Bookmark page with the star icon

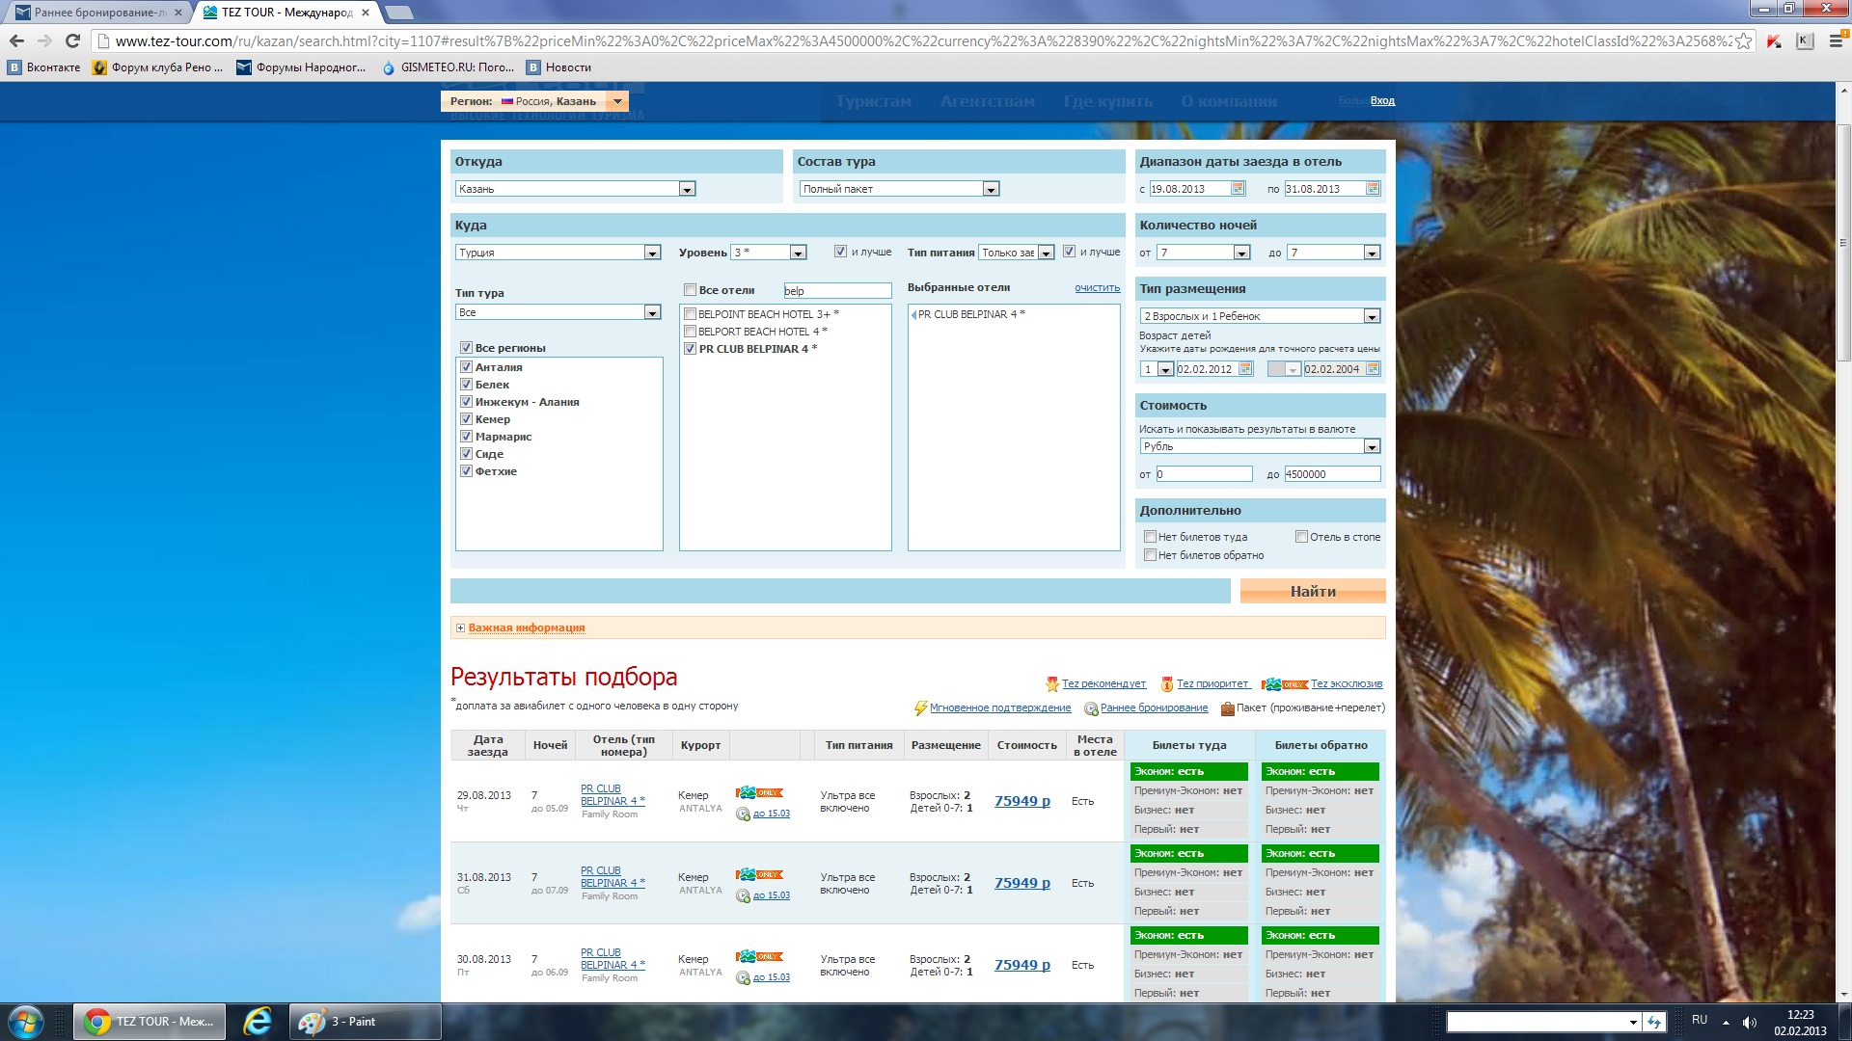point(1743,40)
